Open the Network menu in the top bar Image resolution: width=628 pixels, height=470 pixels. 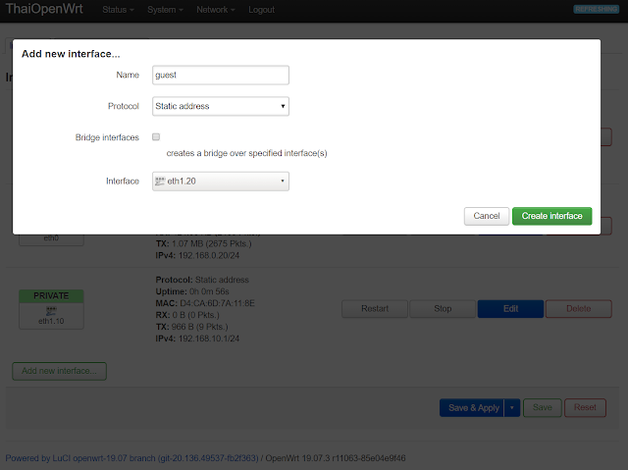(x=216, y=10)
